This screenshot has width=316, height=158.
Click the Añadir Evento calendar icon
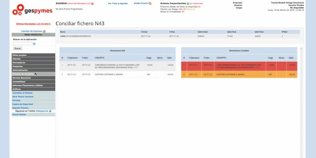[150, 3]
